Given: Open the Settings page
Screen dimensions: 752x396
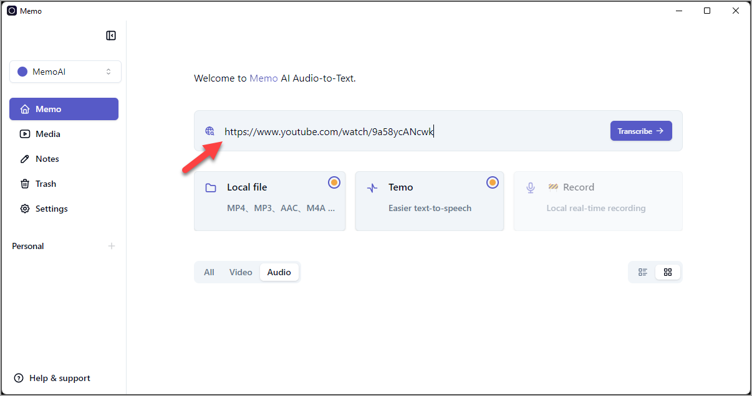Looking at the screenshot, I should [x=64, y=209].
